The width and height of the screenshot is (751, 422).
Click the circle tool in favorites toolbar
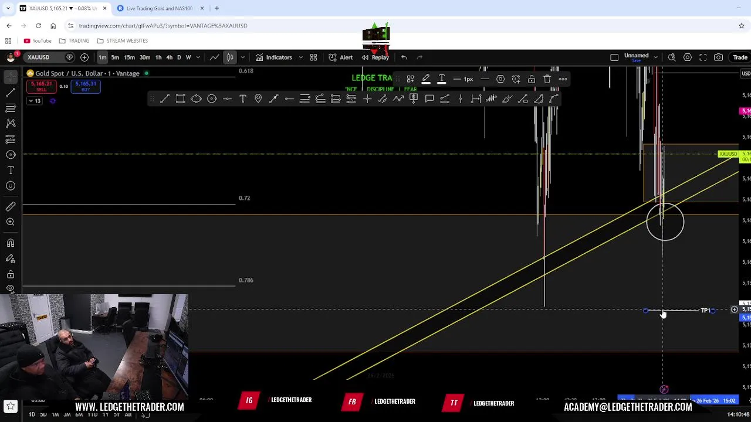point(212,98)
